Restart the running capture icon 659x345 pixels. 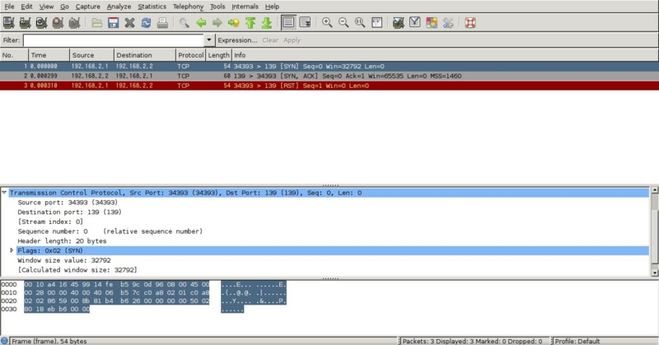74,23
